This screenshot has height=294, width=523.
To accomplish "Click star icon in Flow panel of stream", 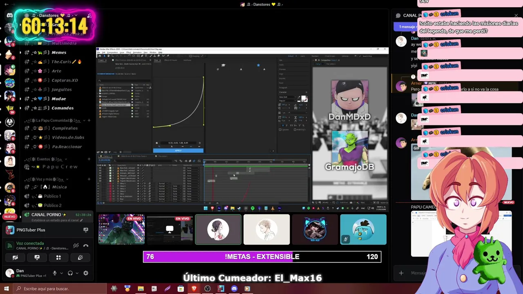I will pyautogui.click(x=258, y=65).
